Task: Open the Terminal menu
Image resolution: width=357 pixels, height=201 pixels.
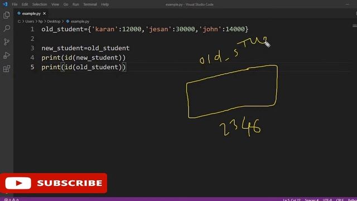Action: pos(90,4)
